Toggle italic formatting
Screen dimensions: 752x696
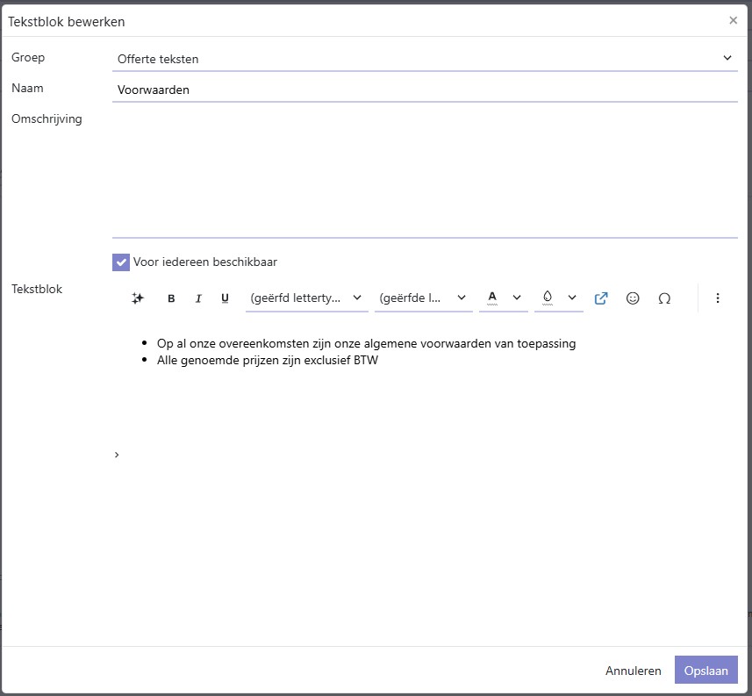click(x=198, y=298)
